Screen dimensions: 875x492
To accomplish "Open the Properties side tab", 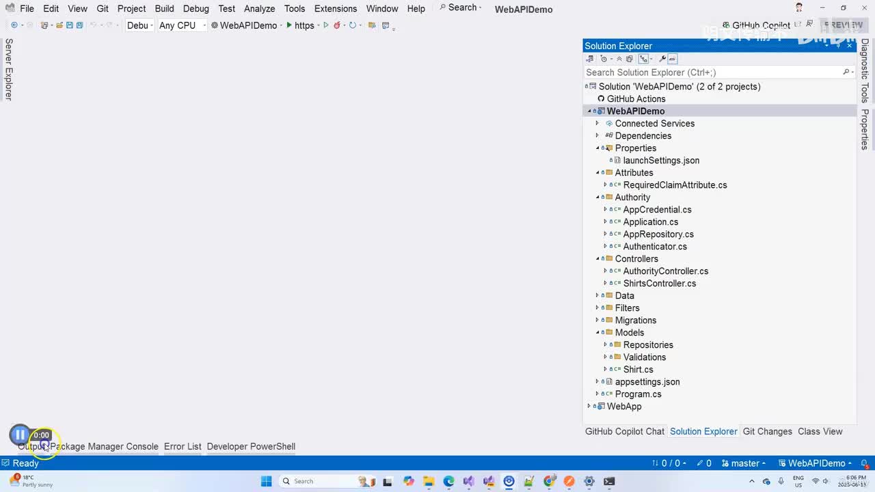I will coord(865,129).
